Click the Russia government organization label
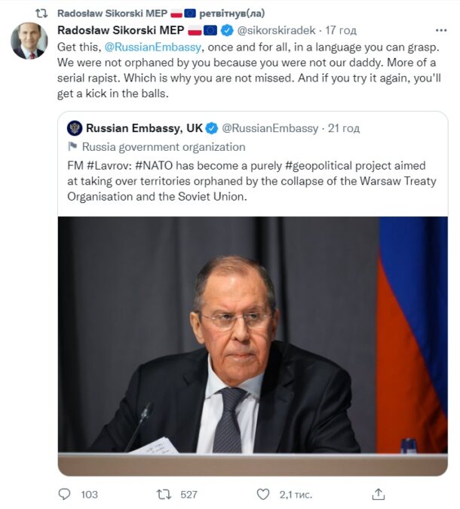Screen dimensions: 460x509 (164, 147)
